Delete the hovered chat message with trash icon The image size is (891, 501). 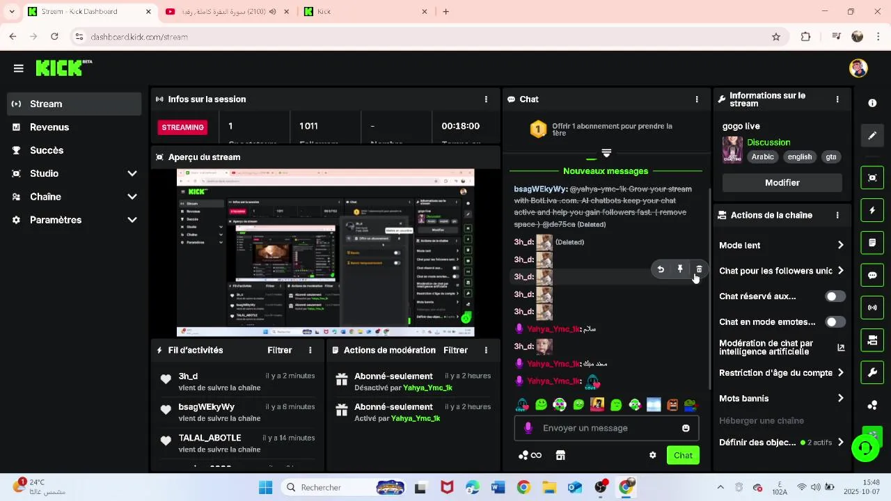(699, 269)
